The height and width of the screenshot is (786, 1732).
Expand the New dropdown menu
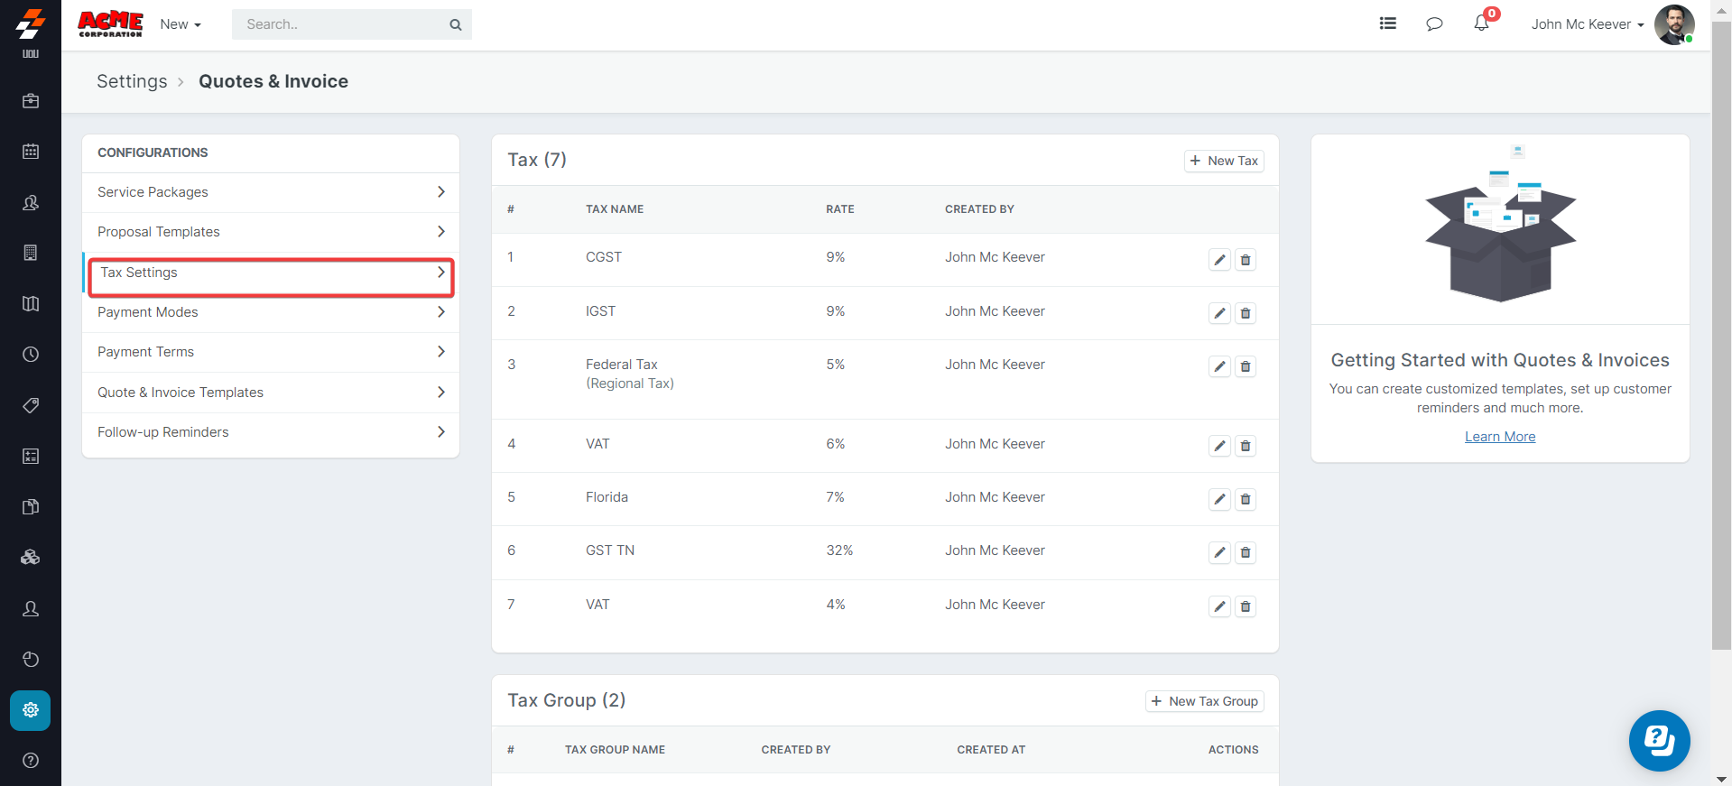(x=181, y=24)
